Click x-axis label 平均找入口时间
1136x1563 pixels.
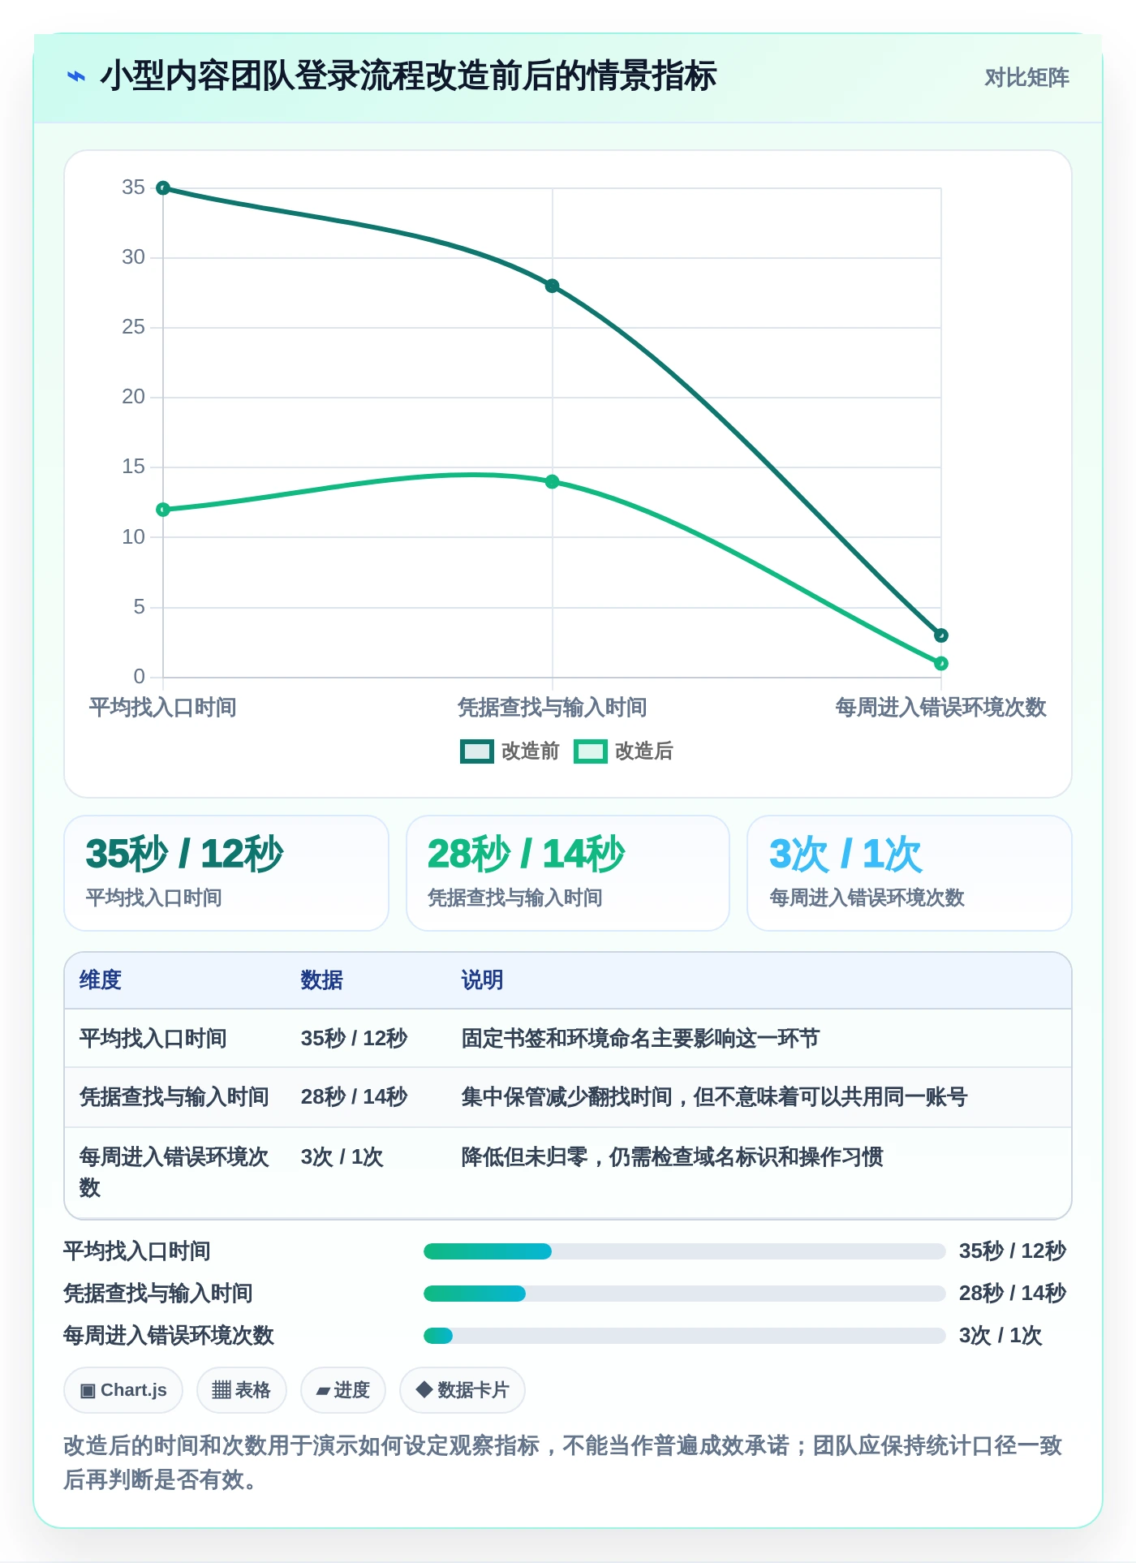[x=163, y=708]
